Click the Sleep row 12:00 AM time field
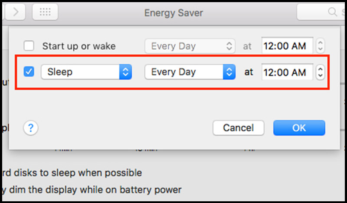This screenshot has height=203, width=347. coord(287,72)
